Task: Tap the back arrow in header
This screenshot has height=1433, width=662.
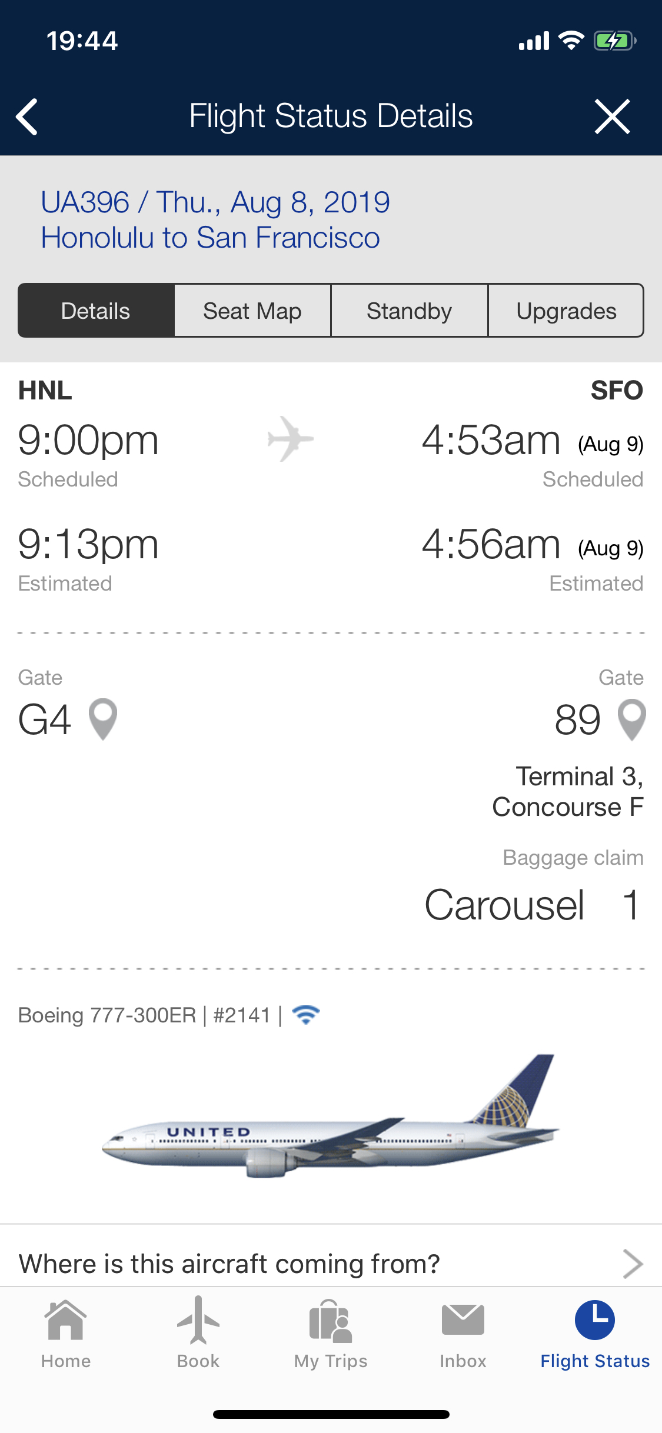Action: click(27, 116)
